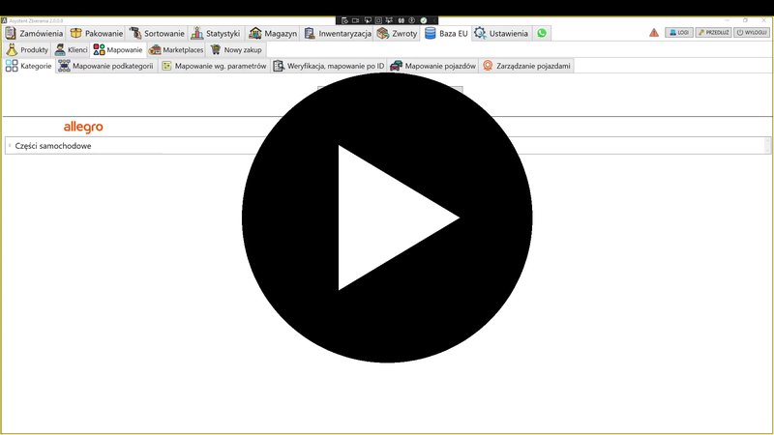Open the Produkty sub-tab
Image resolution: width=774 pixels, height=435 pixels.
point(27,50)
